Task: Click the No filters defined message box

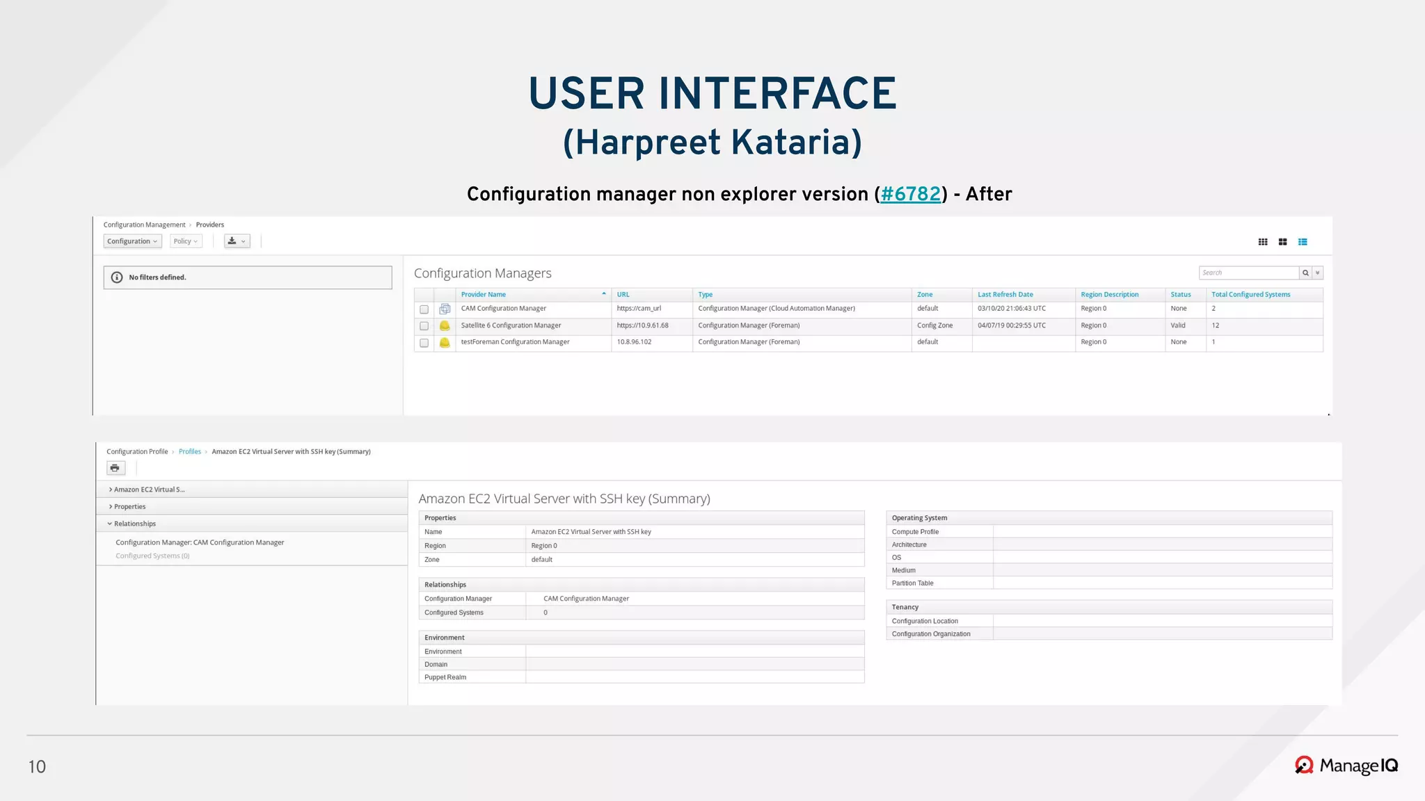Action: tap(248, 277)
